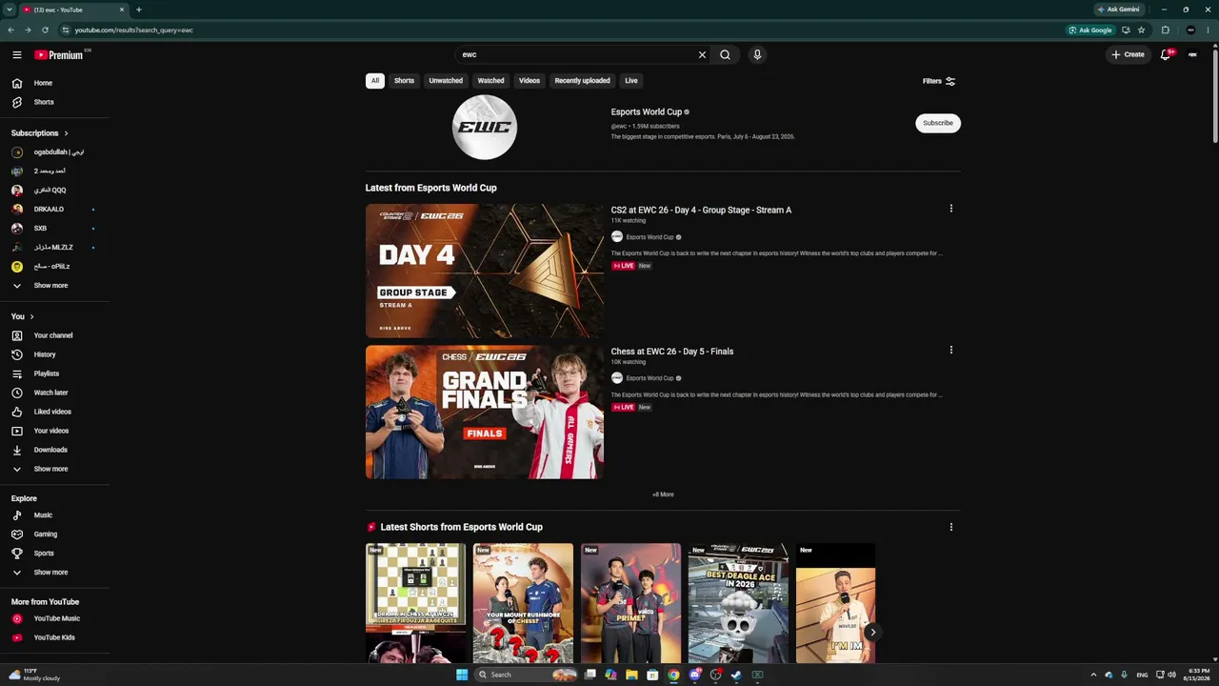
Task: Open watch History
Action: (x=54, y=354)
